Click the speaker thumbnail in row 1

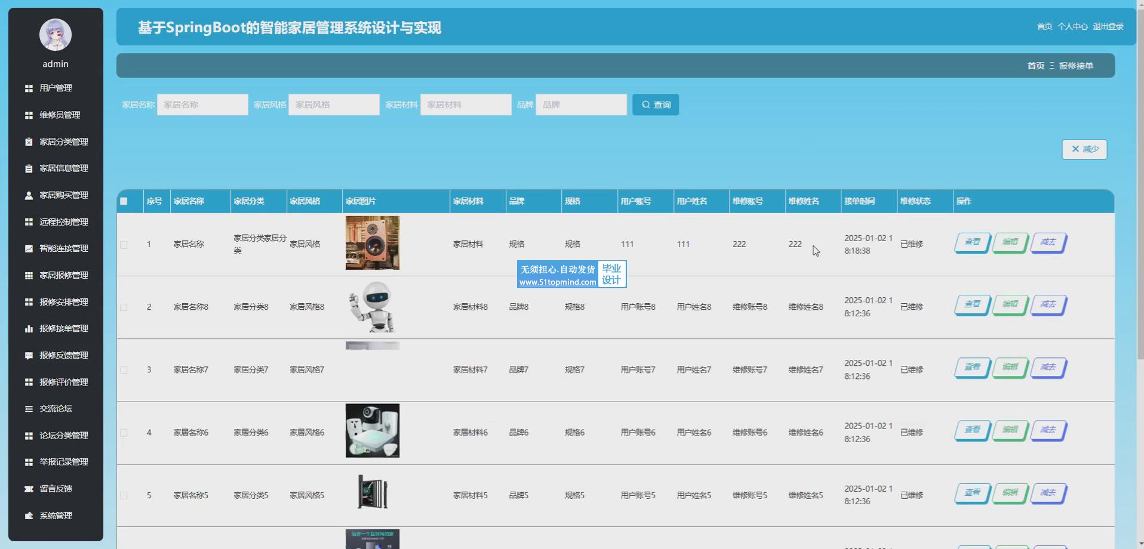(373, 243)
